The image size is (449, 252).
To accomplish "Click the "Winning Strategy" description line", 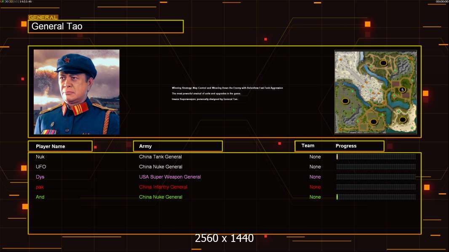I will (227, 88).
